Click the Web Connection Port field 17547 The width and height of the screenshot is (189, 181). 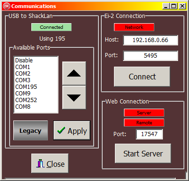click(x=149, y=134)
